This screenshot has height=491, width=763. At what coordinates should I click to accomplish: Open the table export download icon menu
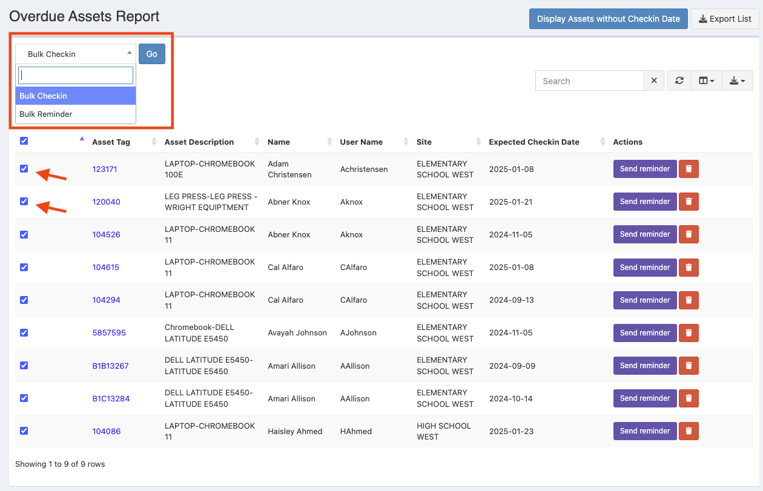[x=737, y=81]
